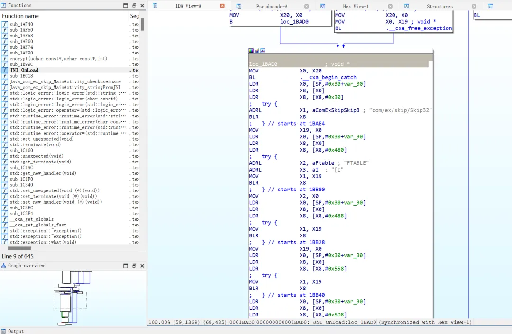Click the IDA View-A tab icon

click(155, 6)
